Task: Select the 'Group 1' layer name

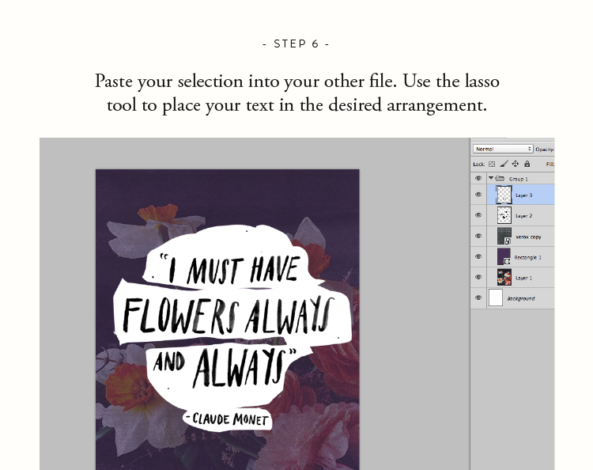Action: tap(518, 179)
